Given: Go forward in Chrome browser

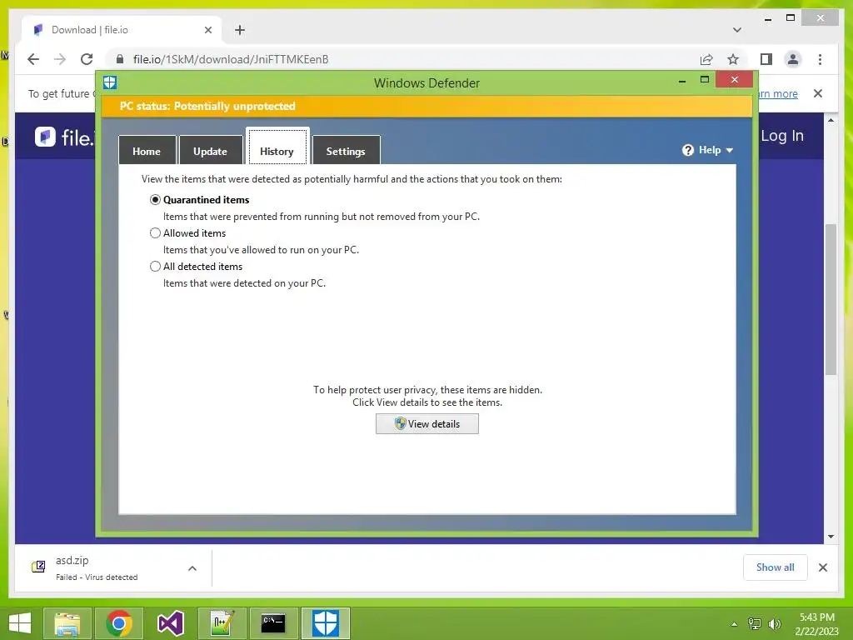Looking at the screenshot, I should (x=60, y=59).
